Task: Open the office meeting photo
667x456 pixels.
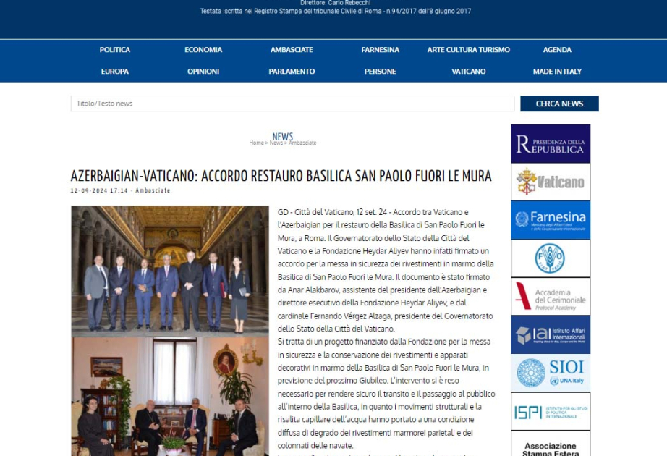Action: (x=170, y=397)
